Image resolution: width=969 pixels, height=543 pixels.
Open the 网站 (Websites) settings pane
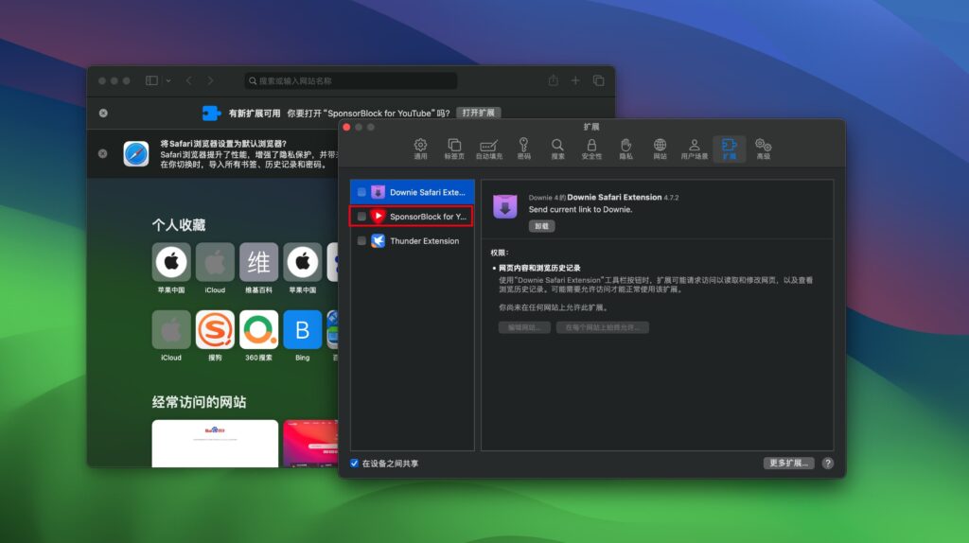click(660, 149)
